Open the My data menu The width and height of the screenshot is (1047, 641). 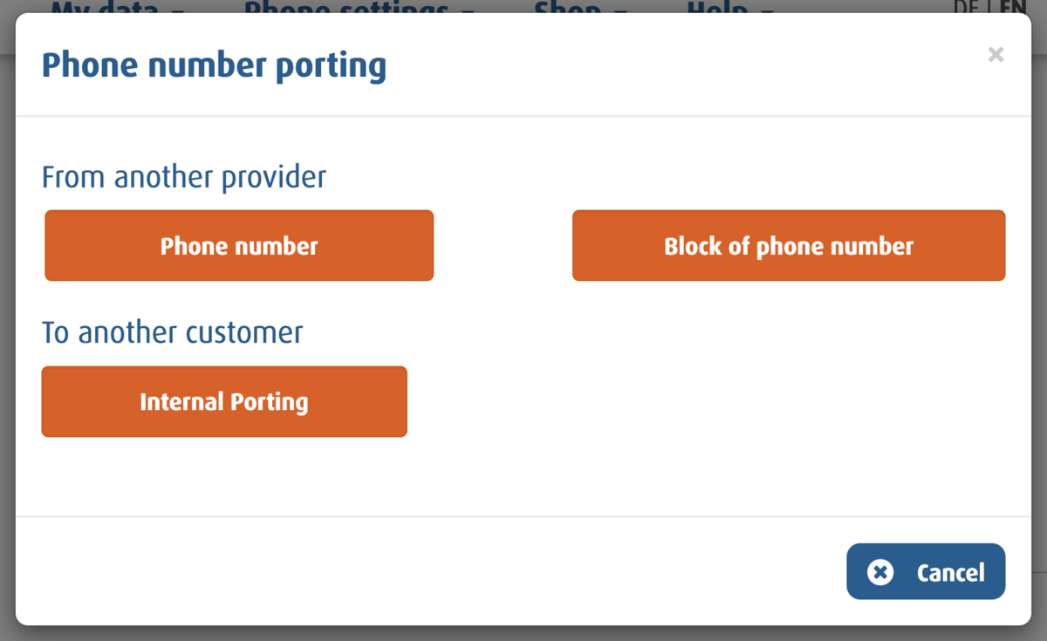tap(105, 8)
